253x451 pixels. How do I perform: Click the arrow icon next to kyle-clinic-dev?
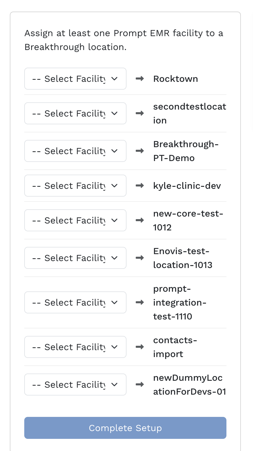[140, 186]
